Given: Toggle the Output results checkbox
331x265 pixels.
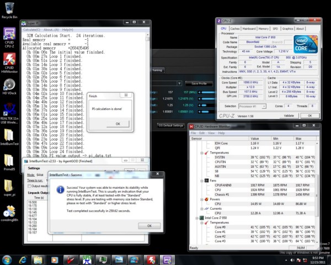Looking at the screenshot, I should click(x=29, y=186).
